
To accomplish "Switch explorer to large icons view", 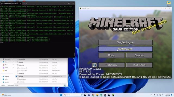I will 67,85.
